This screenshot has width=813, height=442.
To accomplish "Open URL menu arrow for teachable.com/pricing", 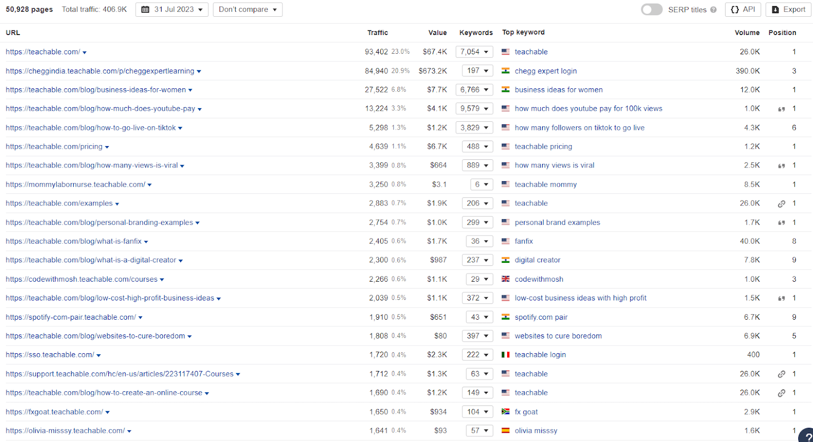I will tap(107, 147).
